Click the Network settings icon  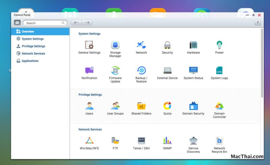click(x=141, y=45)
